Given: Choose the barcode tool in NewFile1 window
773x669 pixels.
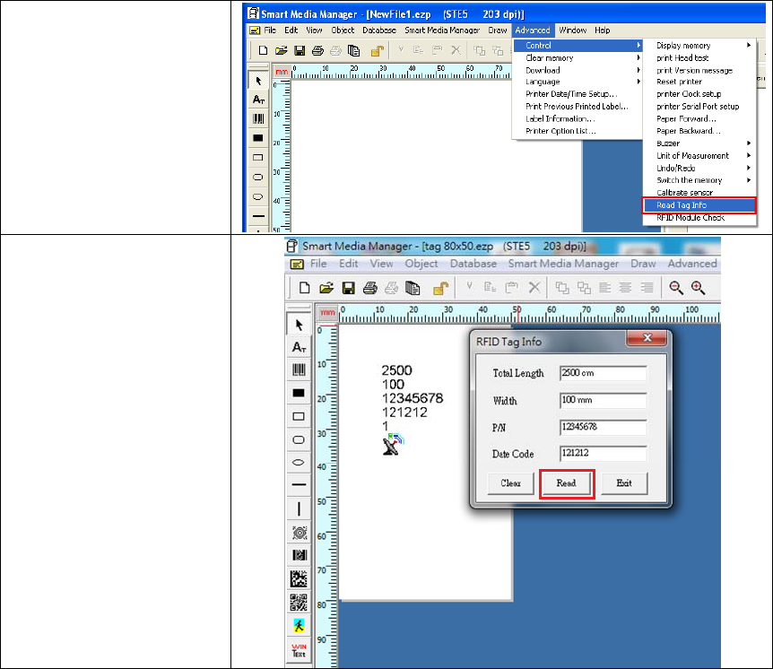Looking at the screenshot, I should (x=258, y=118).
